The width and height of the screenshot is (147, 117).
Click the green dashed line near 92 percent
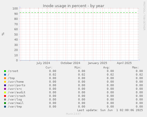pyautogui.click(x=78, y=13)
